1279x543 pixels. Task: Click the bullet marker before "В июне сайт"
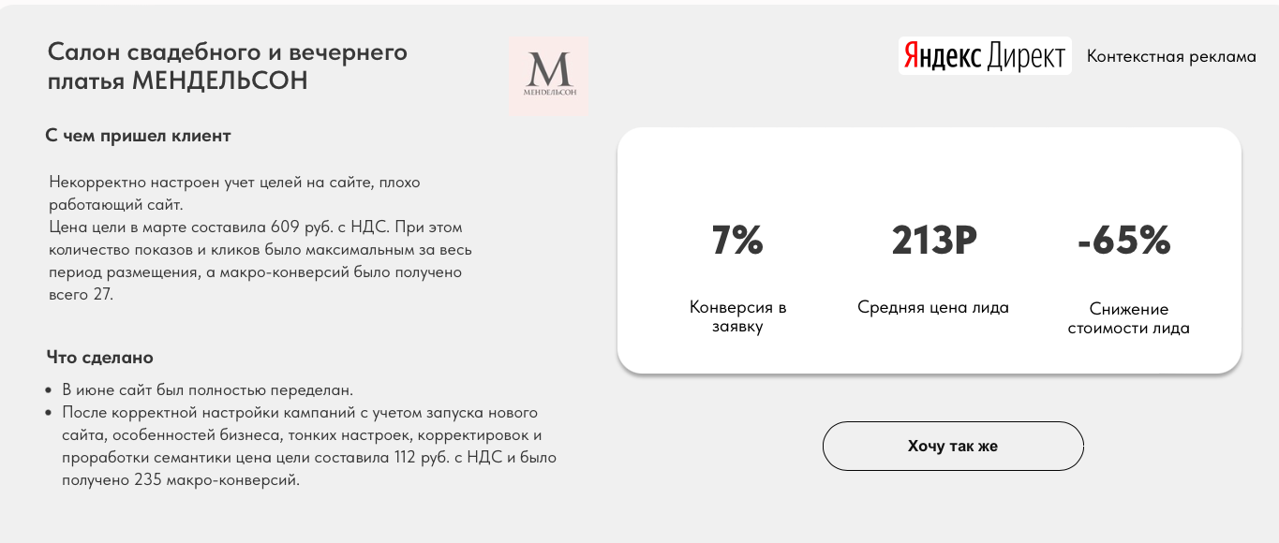(x=49, y=390)
